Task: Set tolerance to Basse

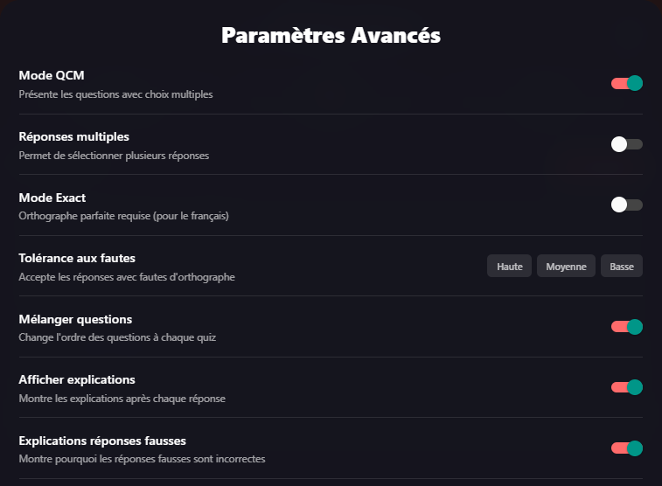Action: pos(622,267)
